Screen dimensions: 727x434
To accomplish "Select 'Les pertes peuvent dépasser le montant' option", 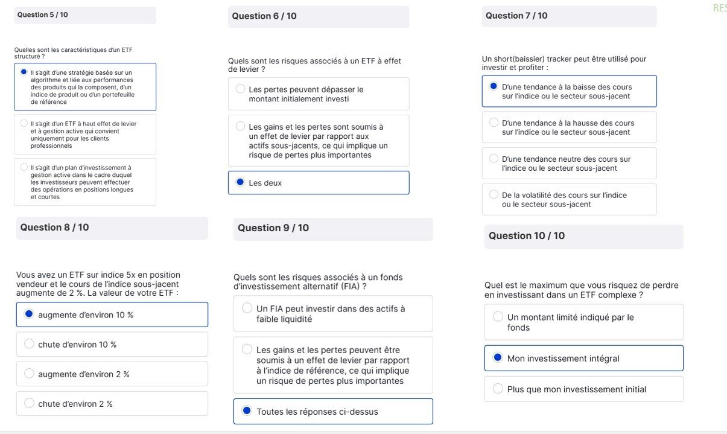I will click(x=240, y=89).
